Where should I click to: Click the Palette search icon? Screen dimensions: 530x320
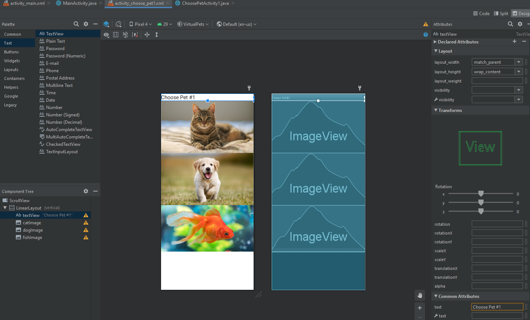(76, 24)
